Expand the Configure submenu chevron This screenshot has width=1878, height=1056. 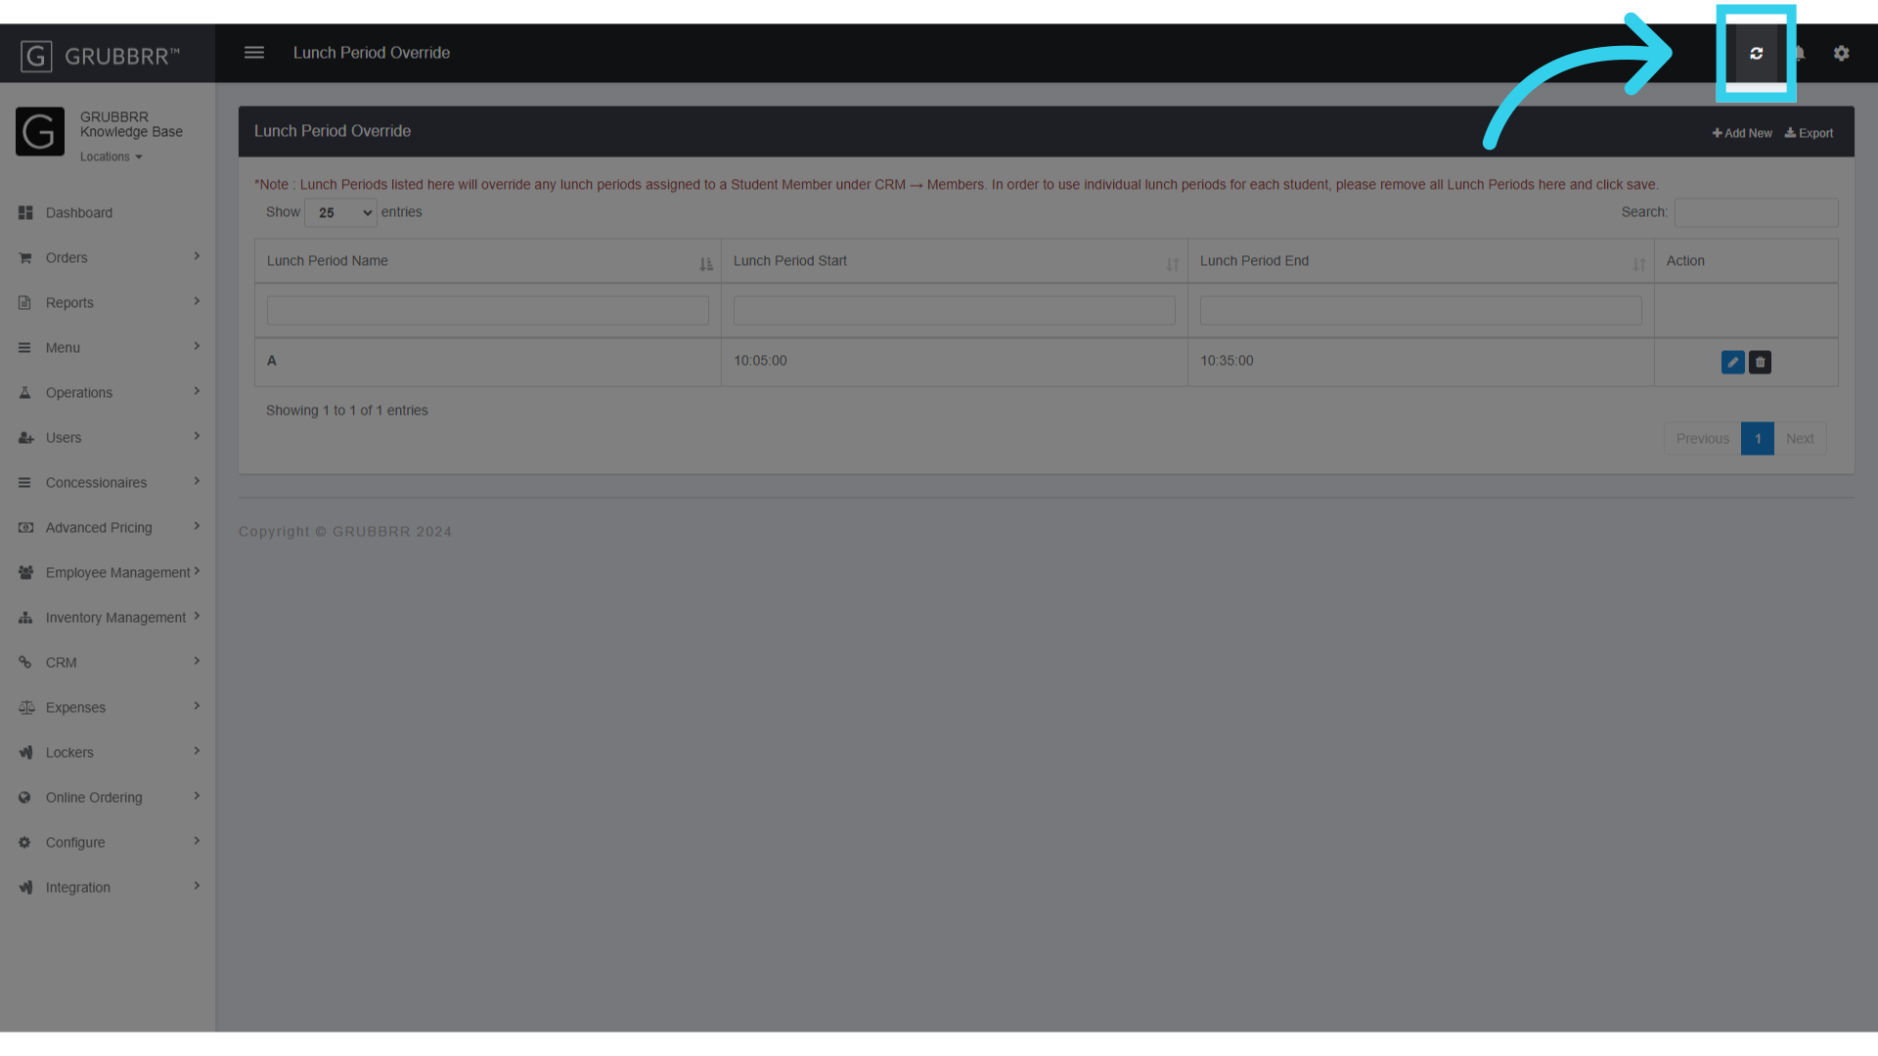click(197, 841)
